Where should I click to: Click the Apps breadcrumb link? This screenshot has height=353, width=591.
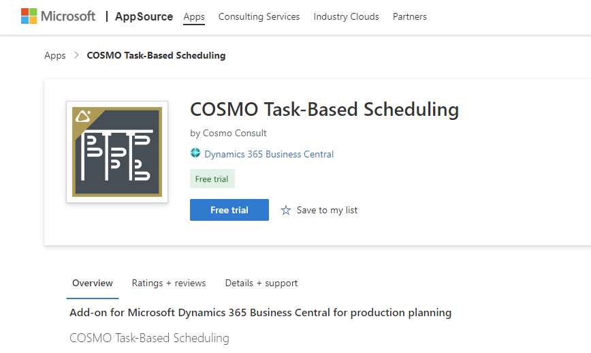tap(55, 56)
